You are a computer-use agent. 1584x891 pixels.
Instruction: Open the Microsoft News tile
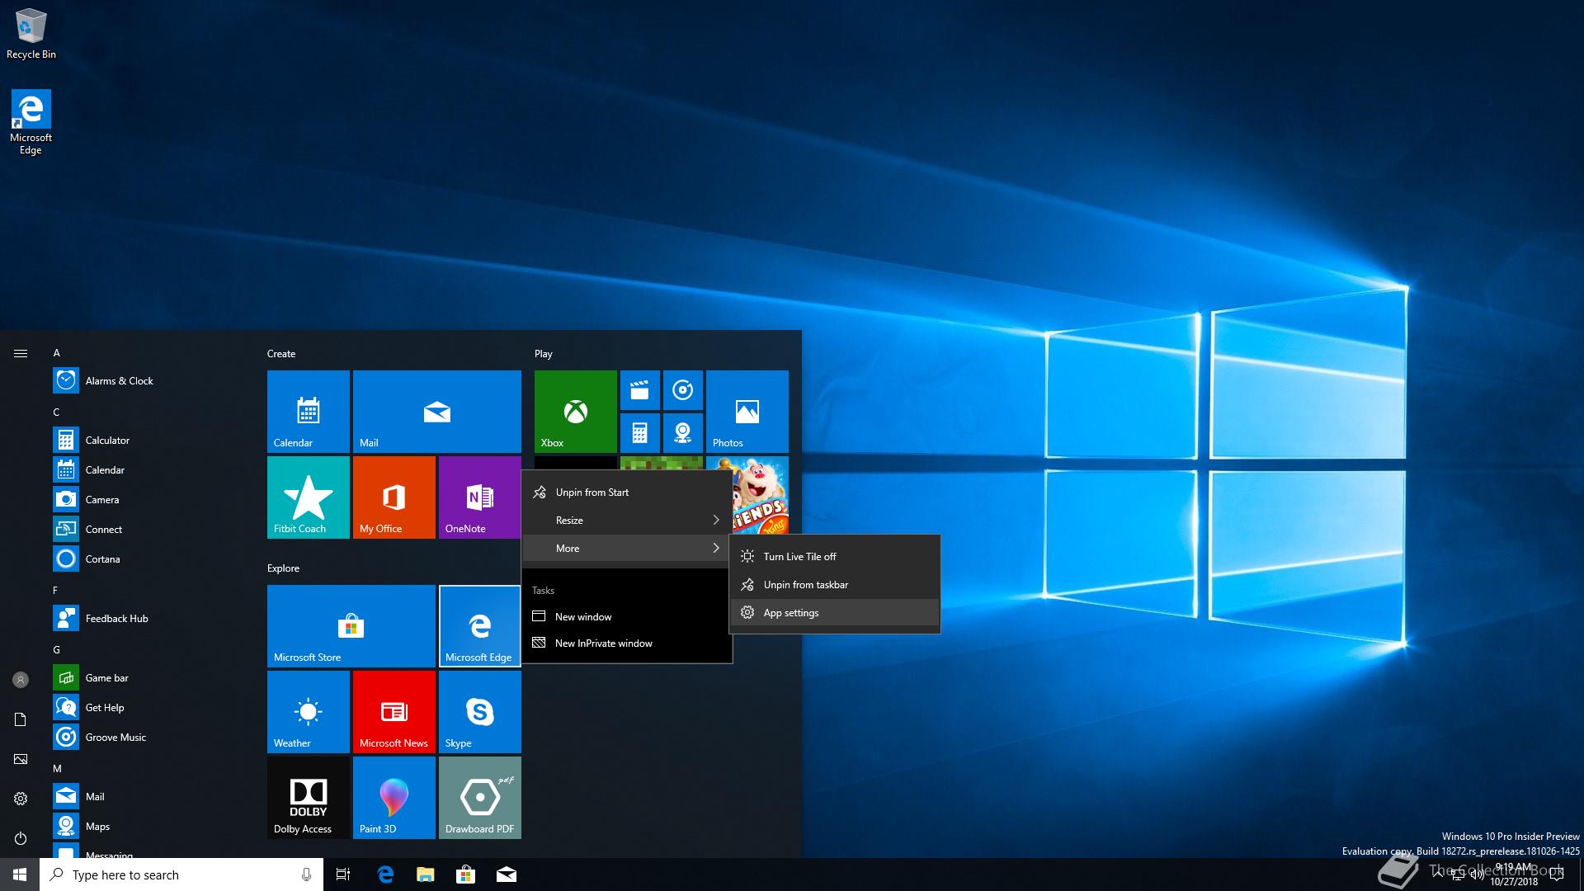pyautogui.click(x=394, y=712)
